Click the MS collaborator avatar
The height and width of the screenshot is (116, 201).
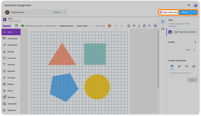(109, 26)
